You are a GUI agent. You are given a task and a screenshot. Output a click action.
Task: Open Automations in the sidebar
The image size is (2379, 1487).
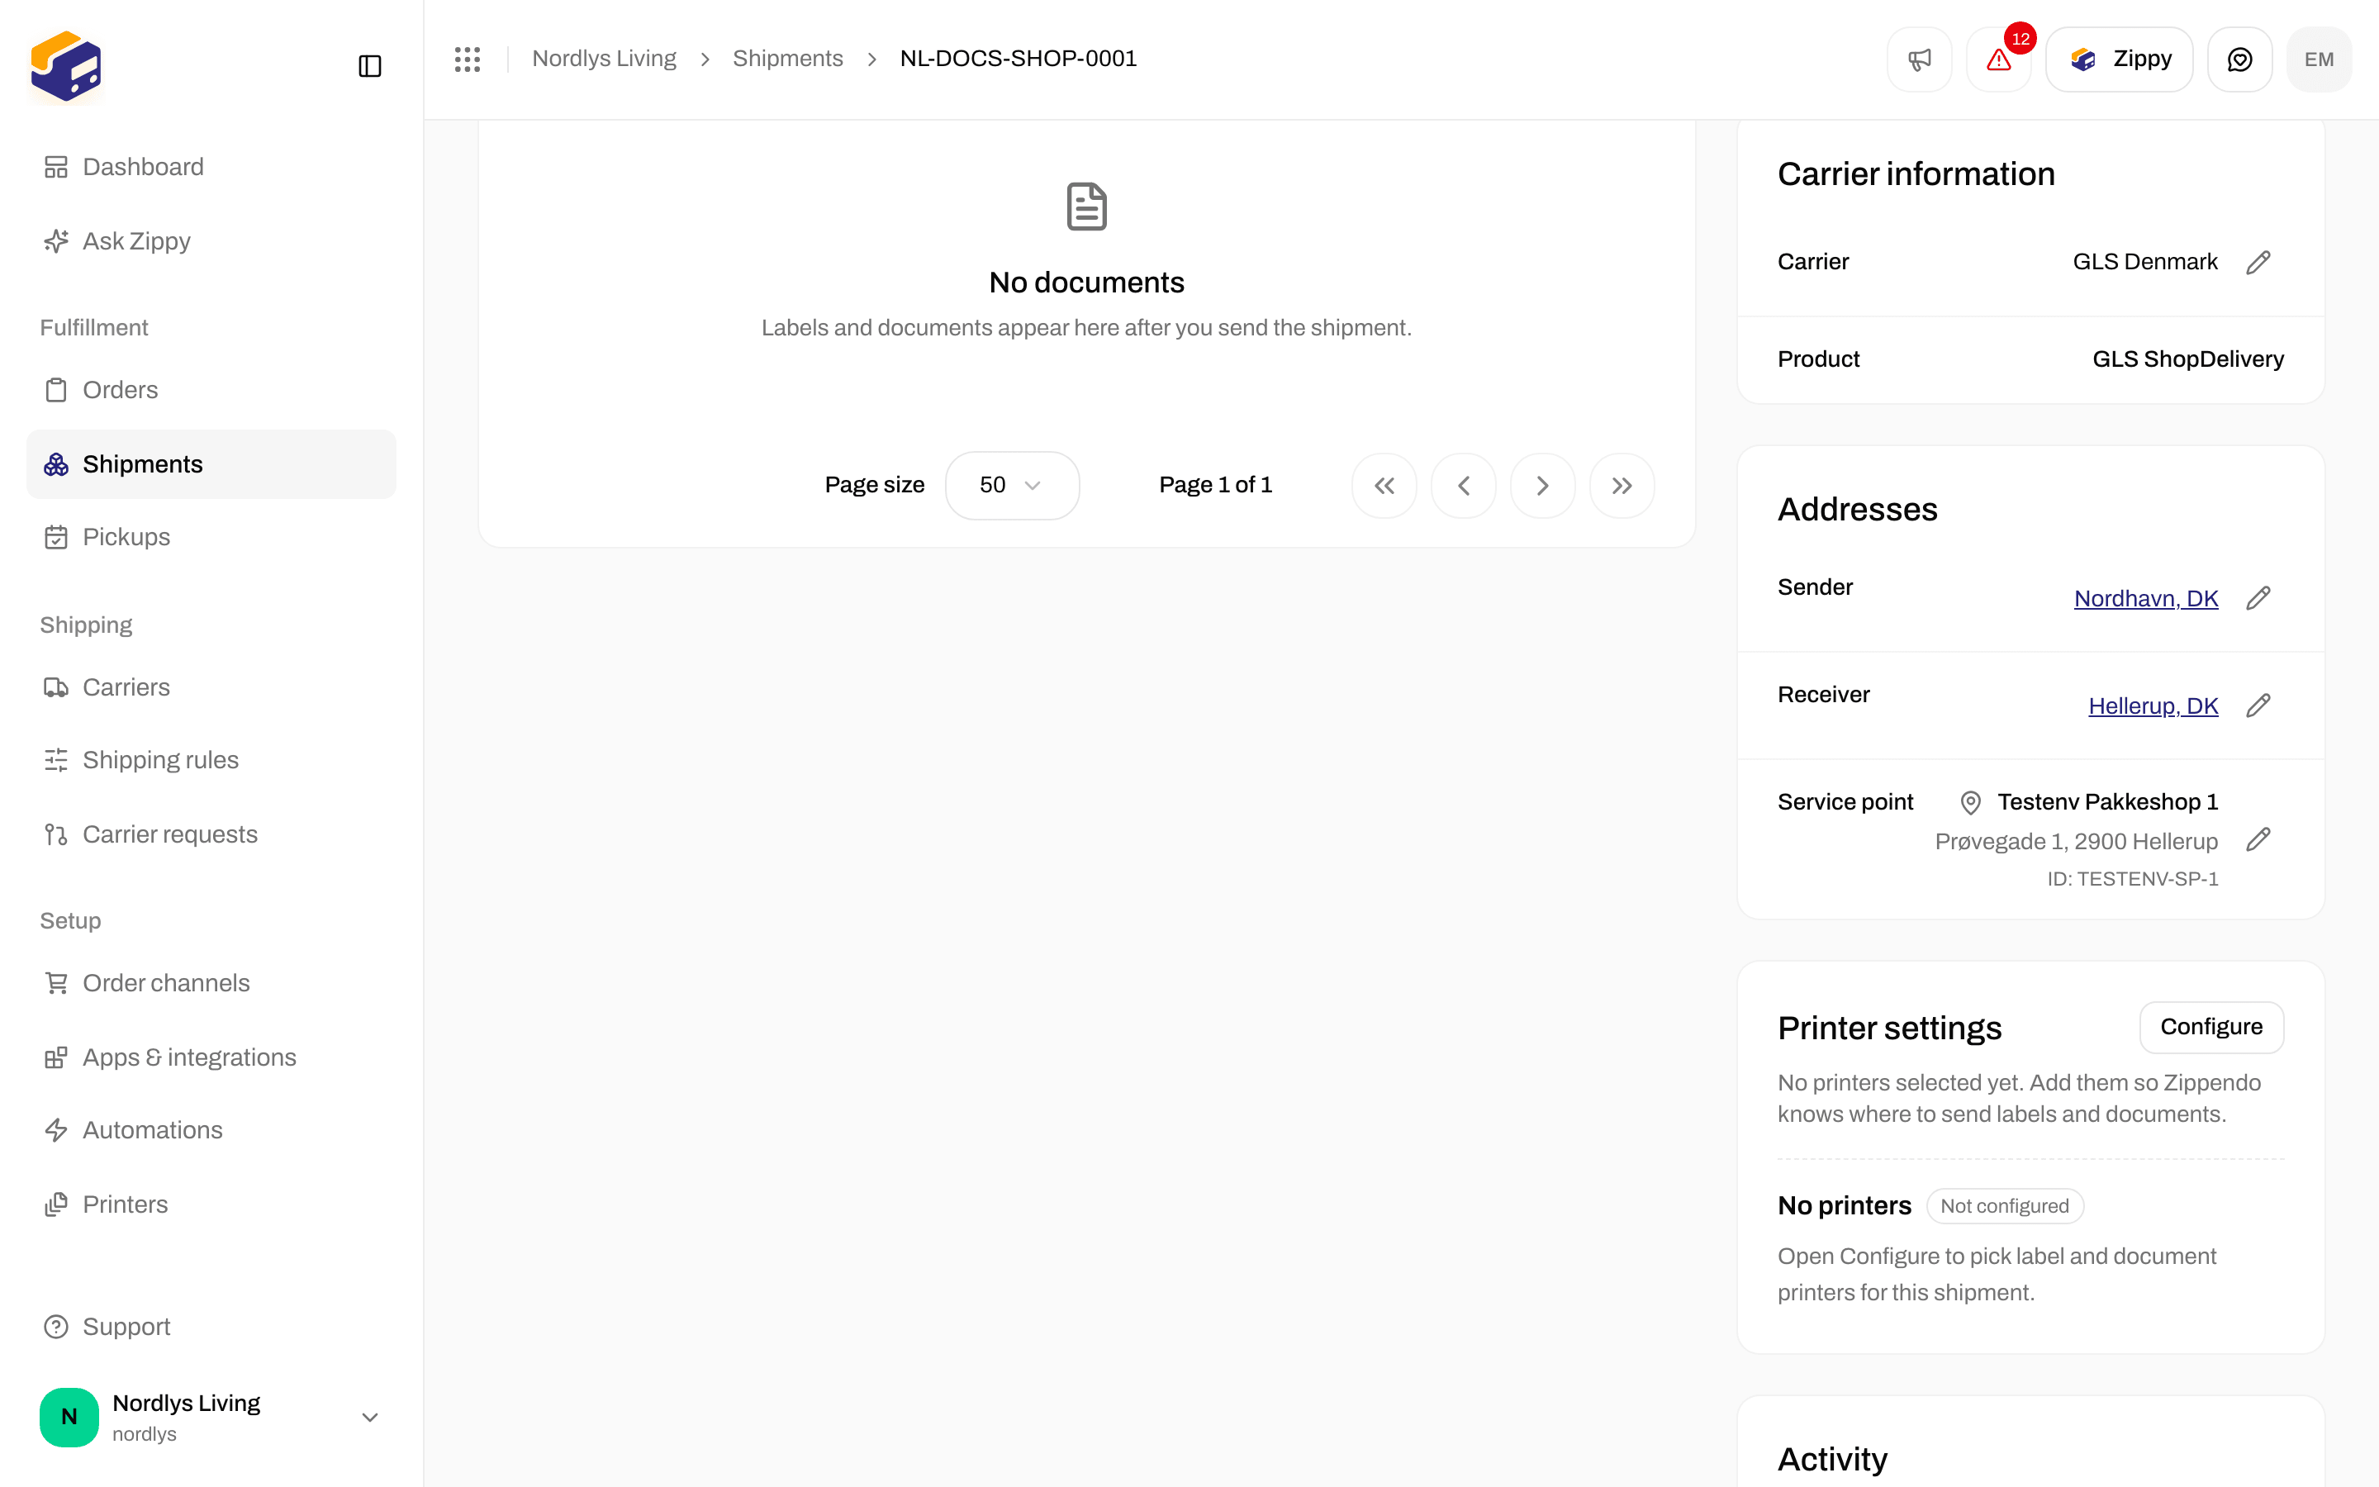point(211,1130)
